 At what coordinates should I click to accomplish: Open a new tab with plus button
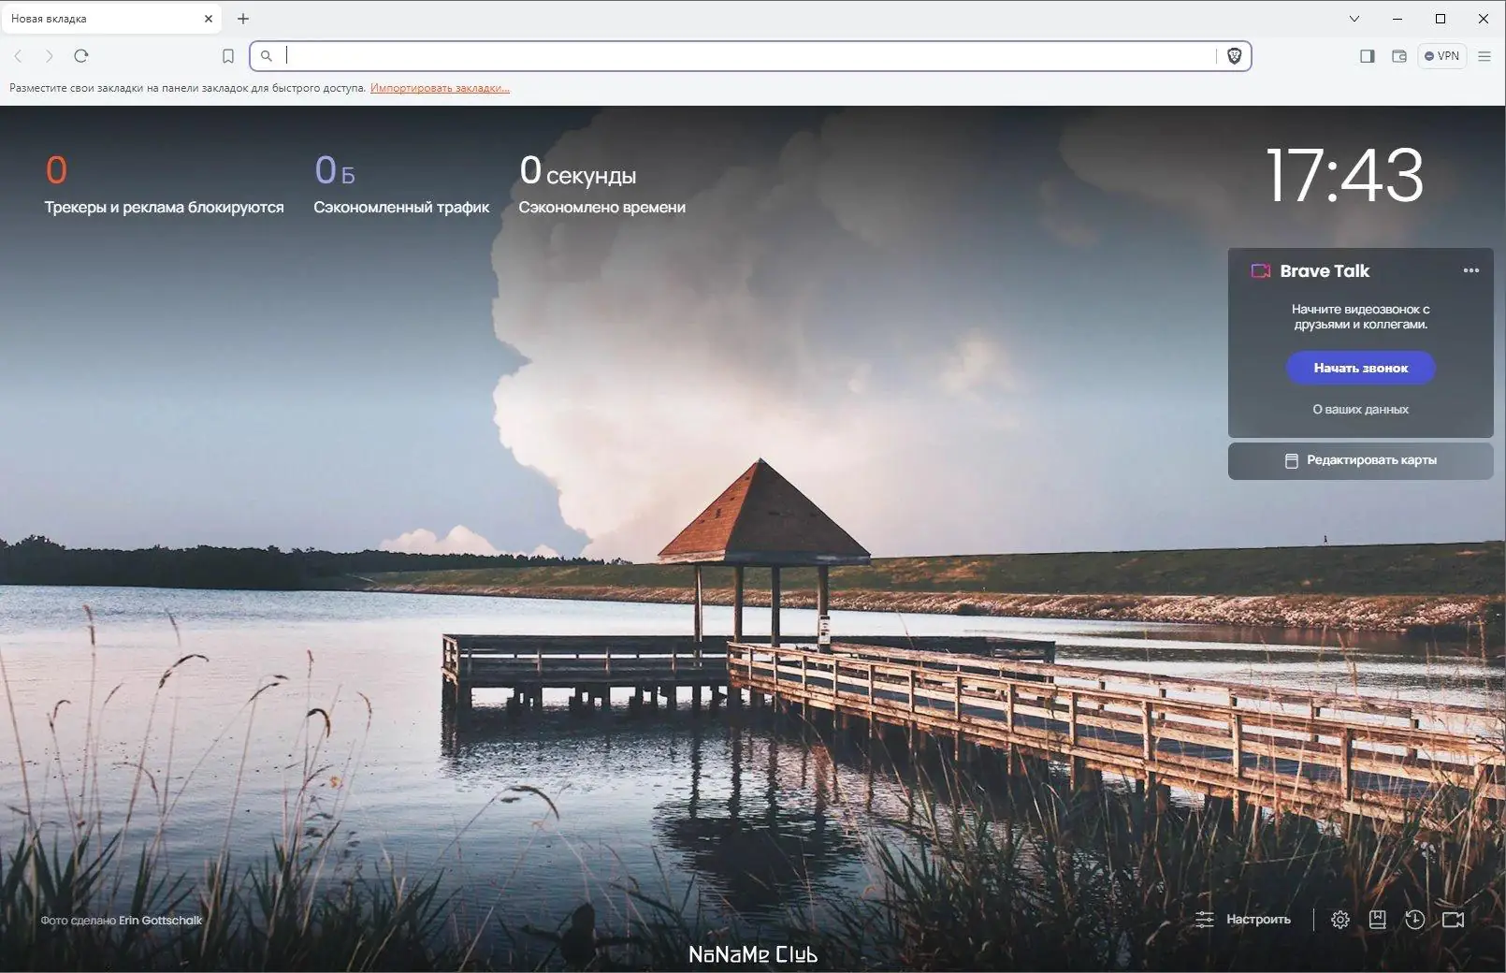243,19
